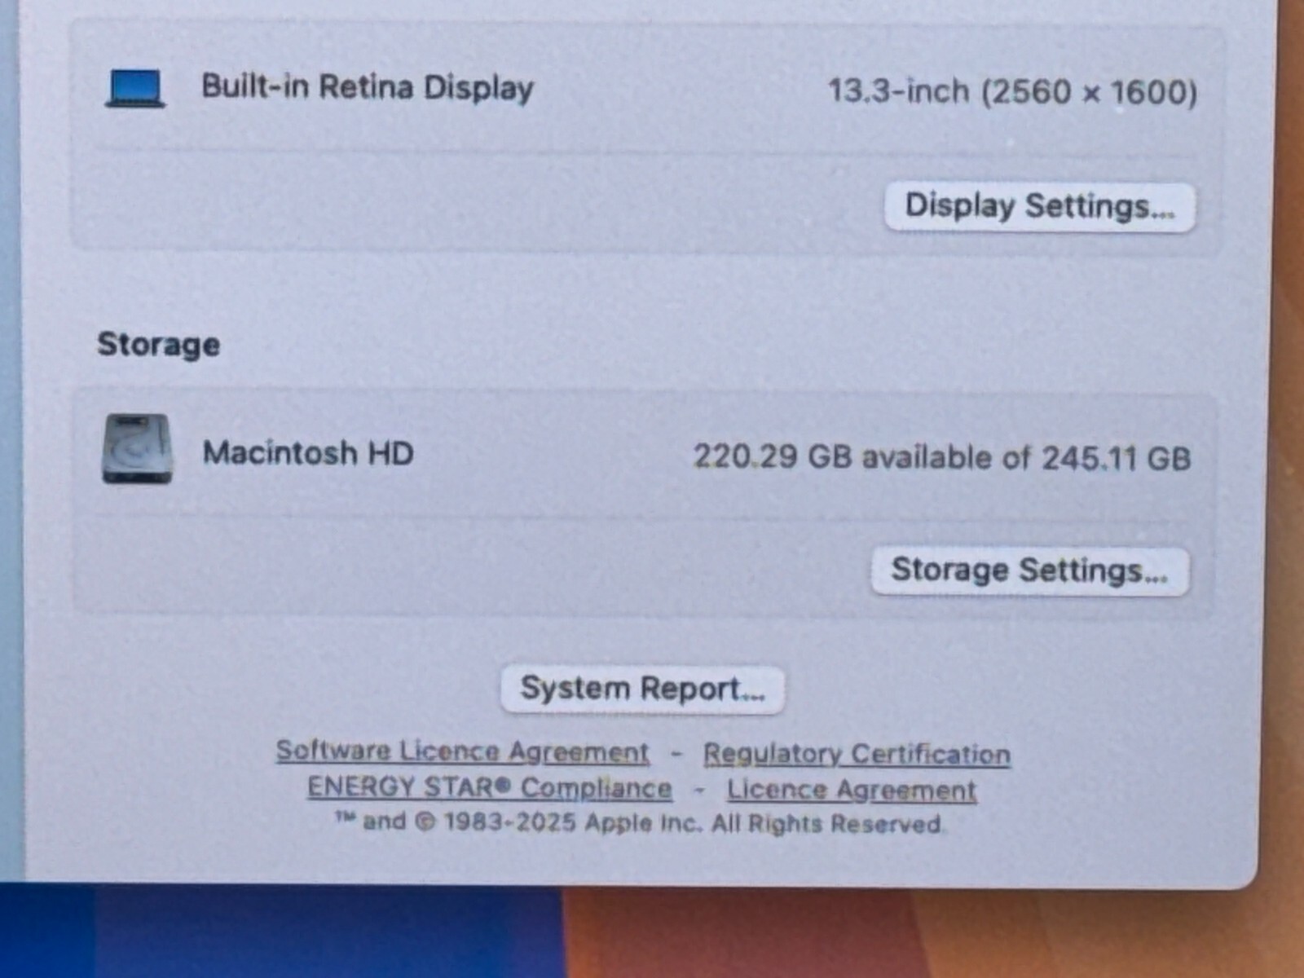Viewport: 1304px width, 978px height.
Task: Click the Macintosh HD label
Action: [x=308, y=452]
